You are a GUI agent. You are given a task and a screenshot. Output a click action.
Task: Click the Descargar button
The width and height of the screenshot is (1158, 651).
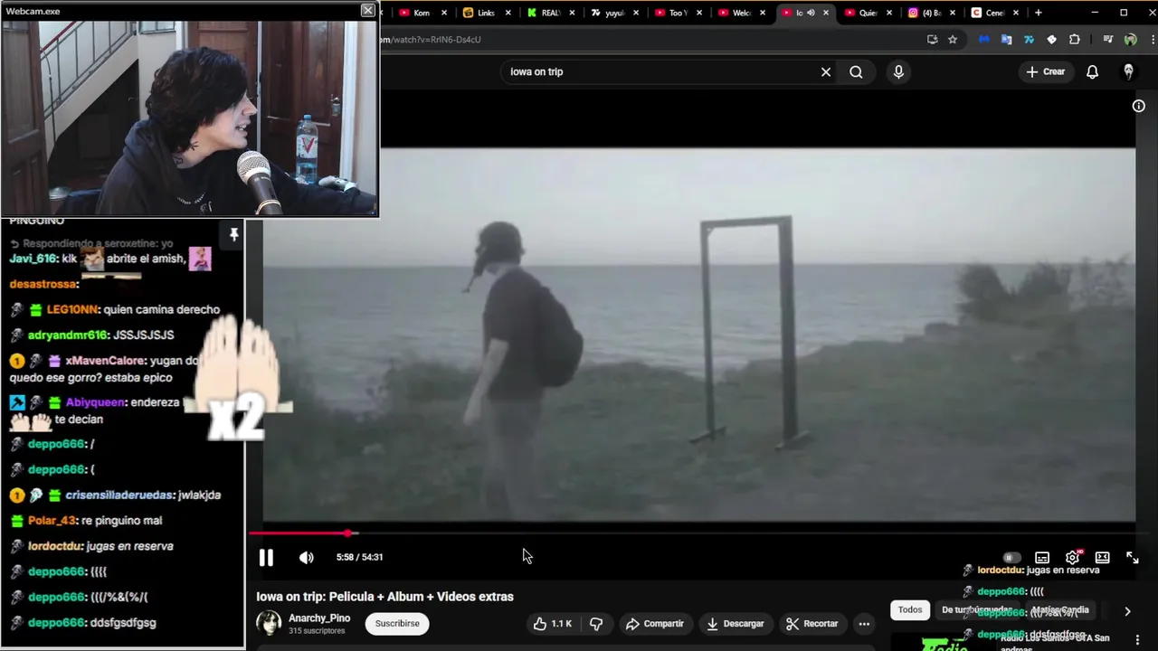pyautogui.click(x=736, y=624)
